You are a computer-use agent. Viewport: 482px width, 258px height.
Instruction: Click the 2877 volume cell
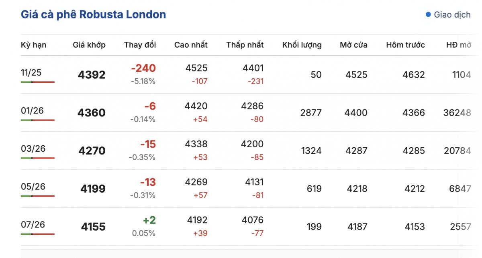[311, 113]
